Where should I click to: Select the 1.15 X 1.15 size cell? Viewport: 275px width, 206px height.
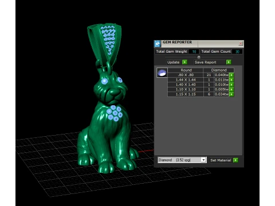(x=186, y=94)
